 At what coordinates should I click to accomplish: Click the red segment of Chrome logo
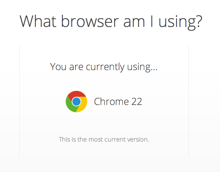[x=77, y=94]
